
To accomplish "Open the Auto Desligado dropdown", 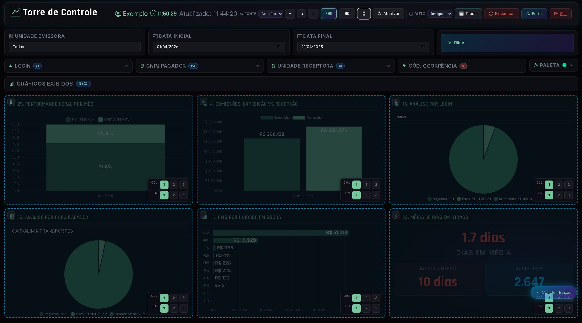I will [440, 14].
